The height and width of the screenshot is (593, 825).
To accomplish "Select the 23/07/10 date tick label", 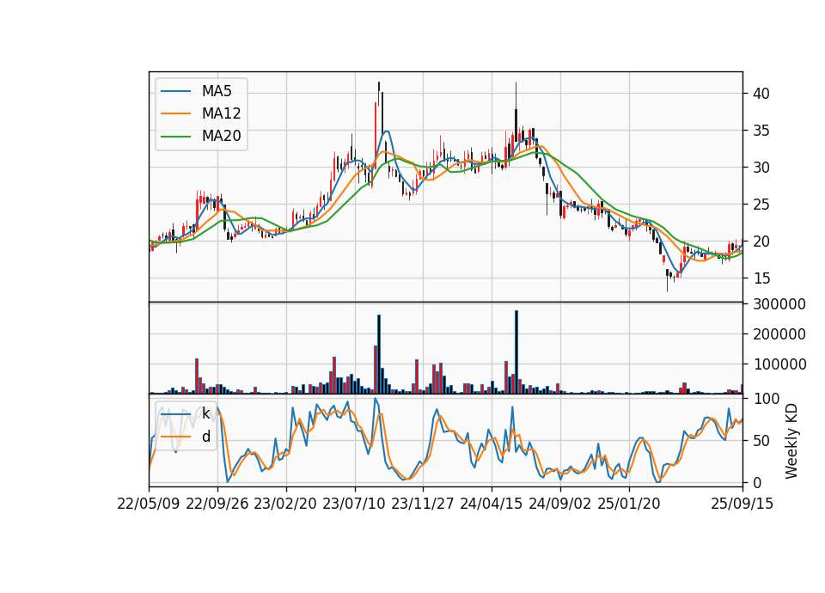I will coord(354,504).
